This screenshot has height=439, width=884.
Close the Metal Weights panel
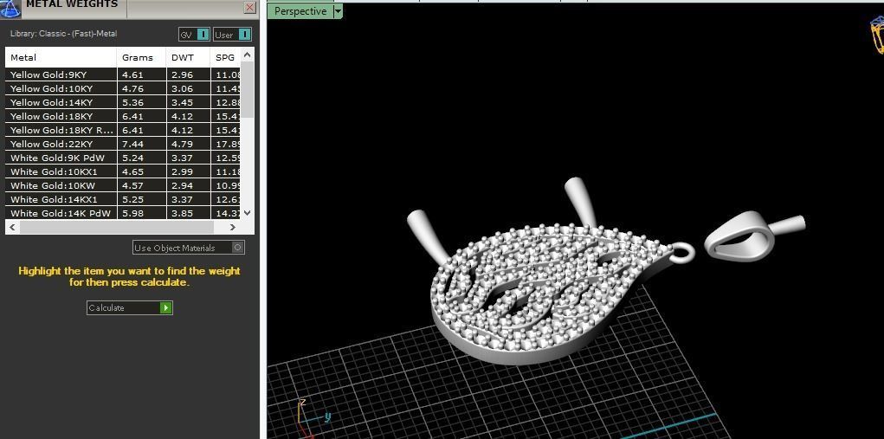pos(249,7)
